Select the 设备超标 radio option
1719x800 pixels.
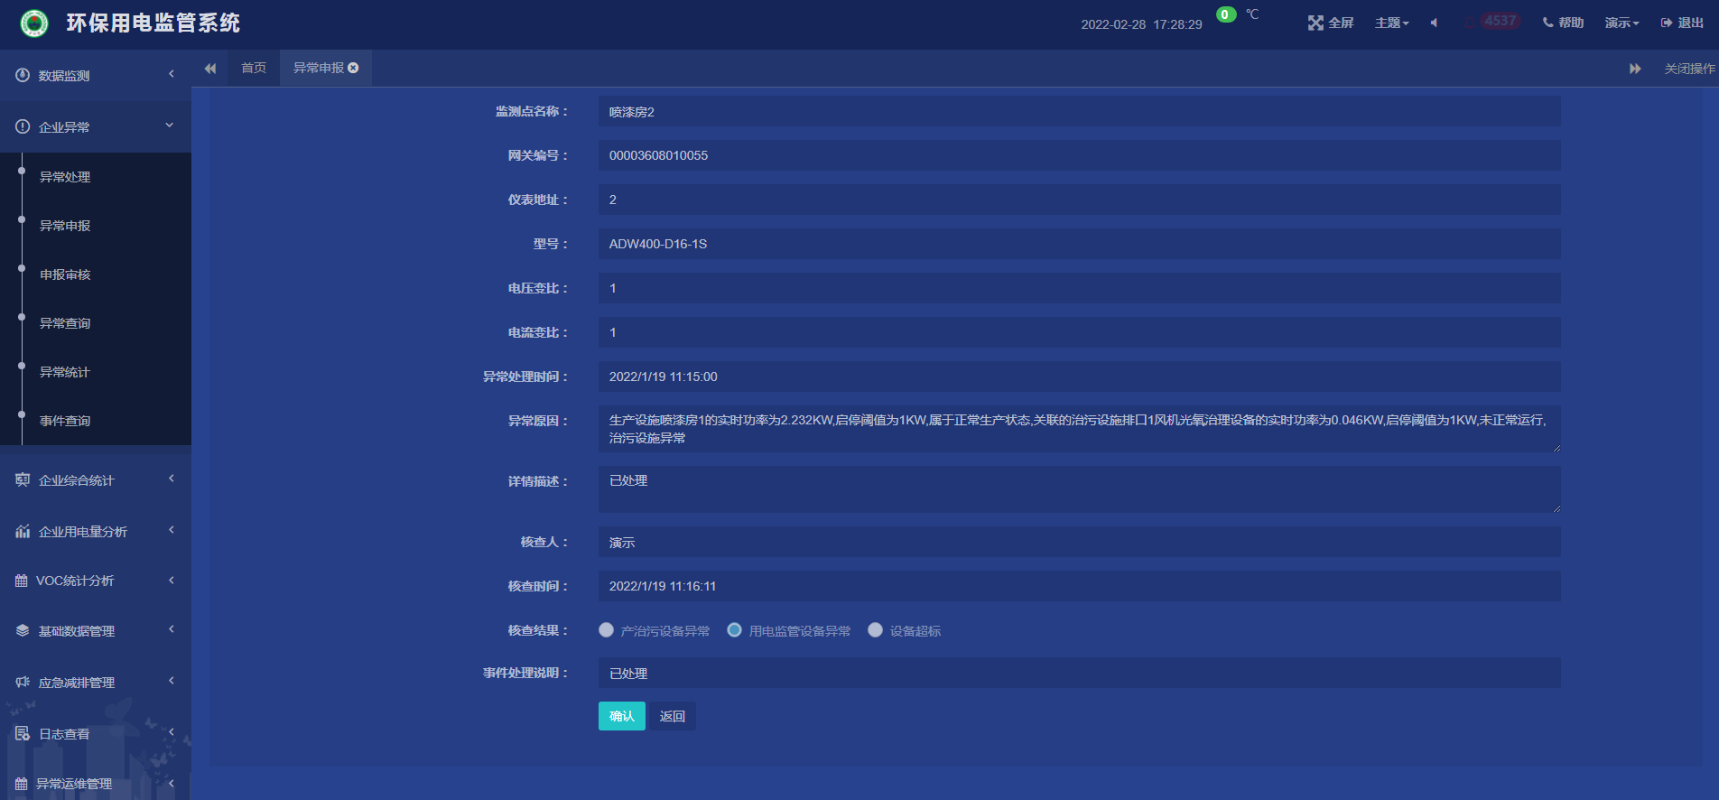click(x=875, y=630)
